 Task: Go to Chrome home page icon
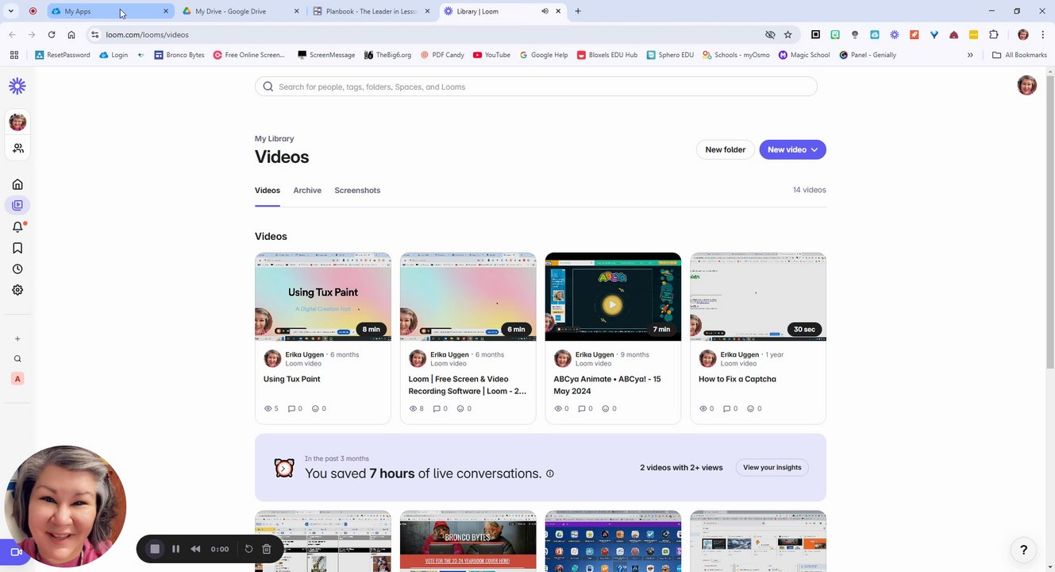click(71, 35)
